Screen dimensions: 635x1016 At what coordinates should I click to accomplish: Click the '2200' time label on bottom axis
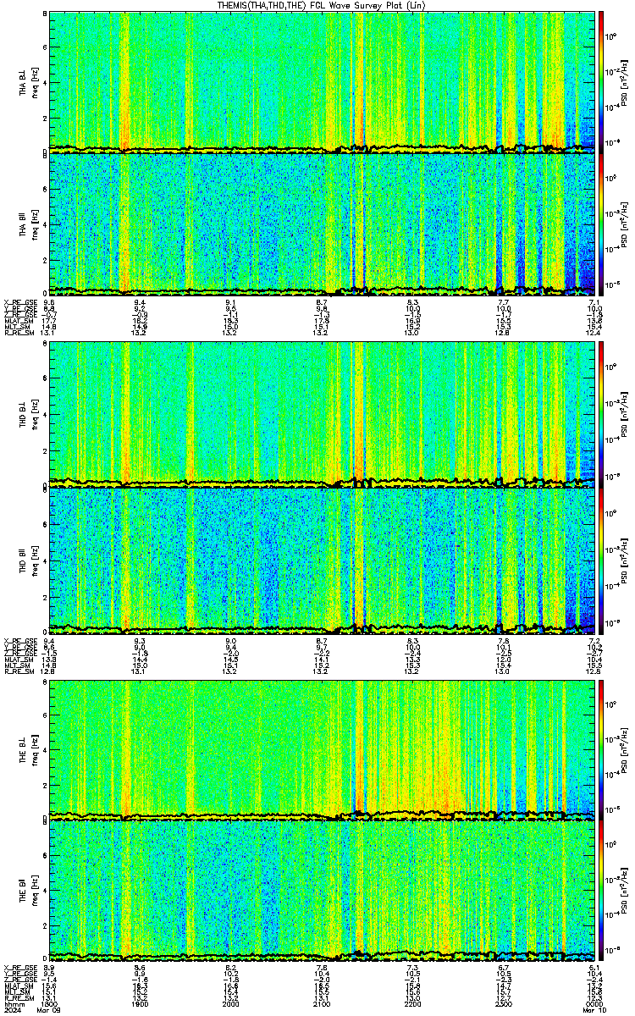pyautogui.click(x=413, y=1004)
